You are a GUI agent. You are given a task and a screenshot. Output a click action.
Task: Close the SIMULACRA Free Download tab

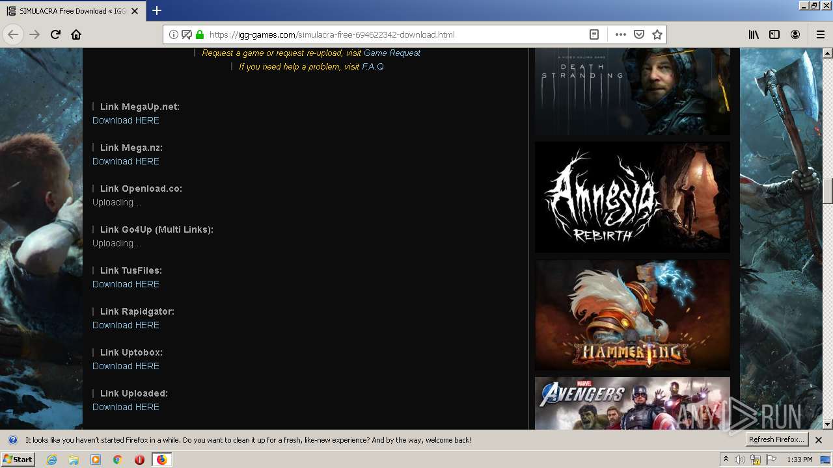(135, 11)
